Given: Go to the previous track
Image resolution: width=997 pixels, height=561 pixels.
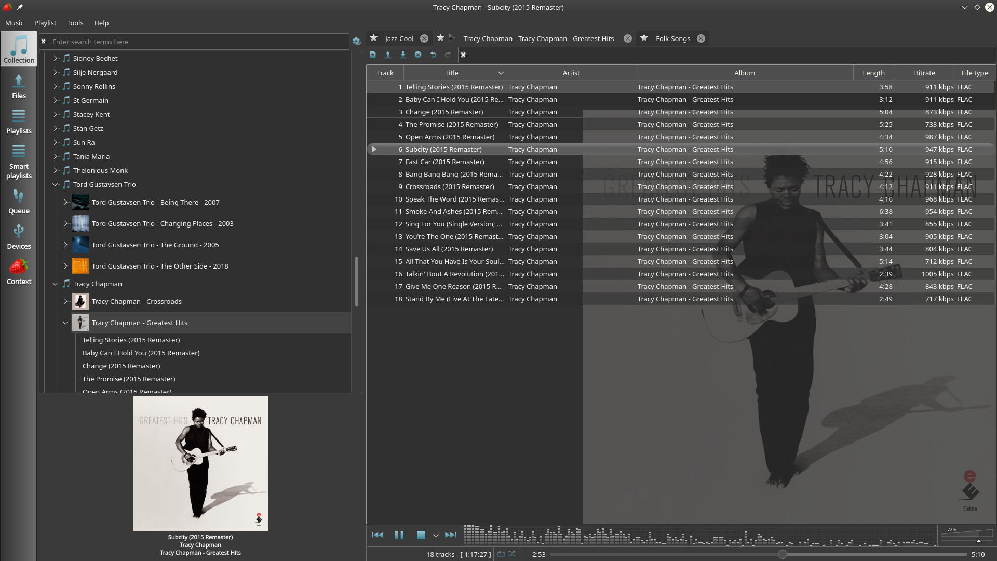Looking at the screenshot, I should pos(378,535).
